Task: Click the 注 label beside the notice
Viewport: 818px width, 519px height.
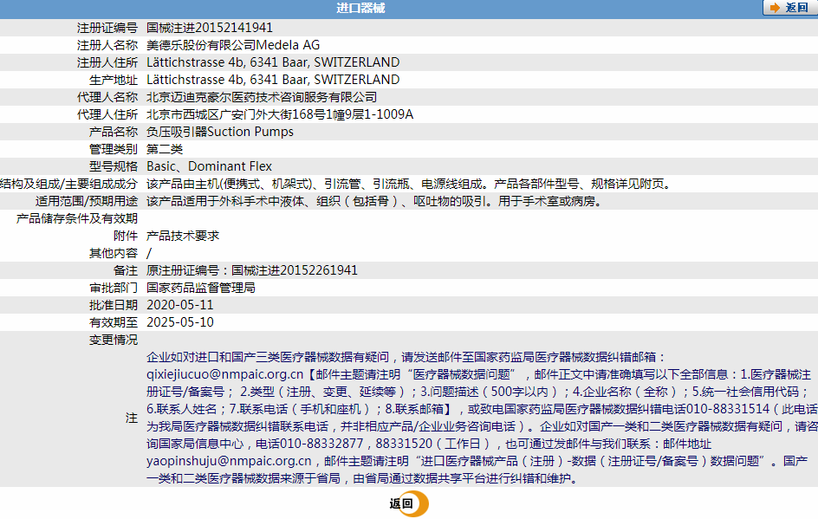Action: click(132, 418)
